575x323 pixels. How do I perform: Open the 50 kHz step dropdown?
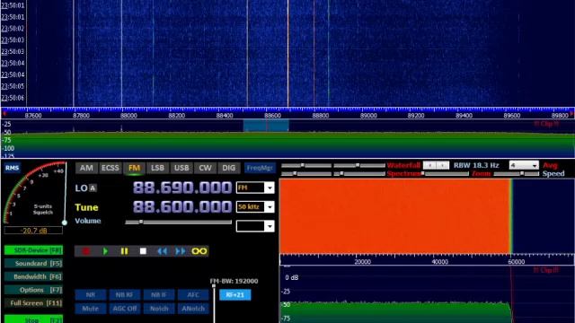[255, 207]
